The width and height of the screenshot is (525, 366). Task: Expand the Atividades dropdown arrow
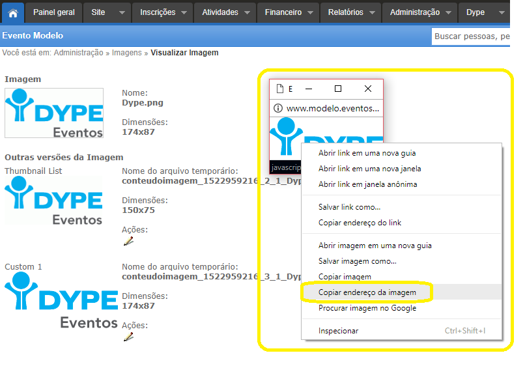pyautogui.click(x=247, y=13)
